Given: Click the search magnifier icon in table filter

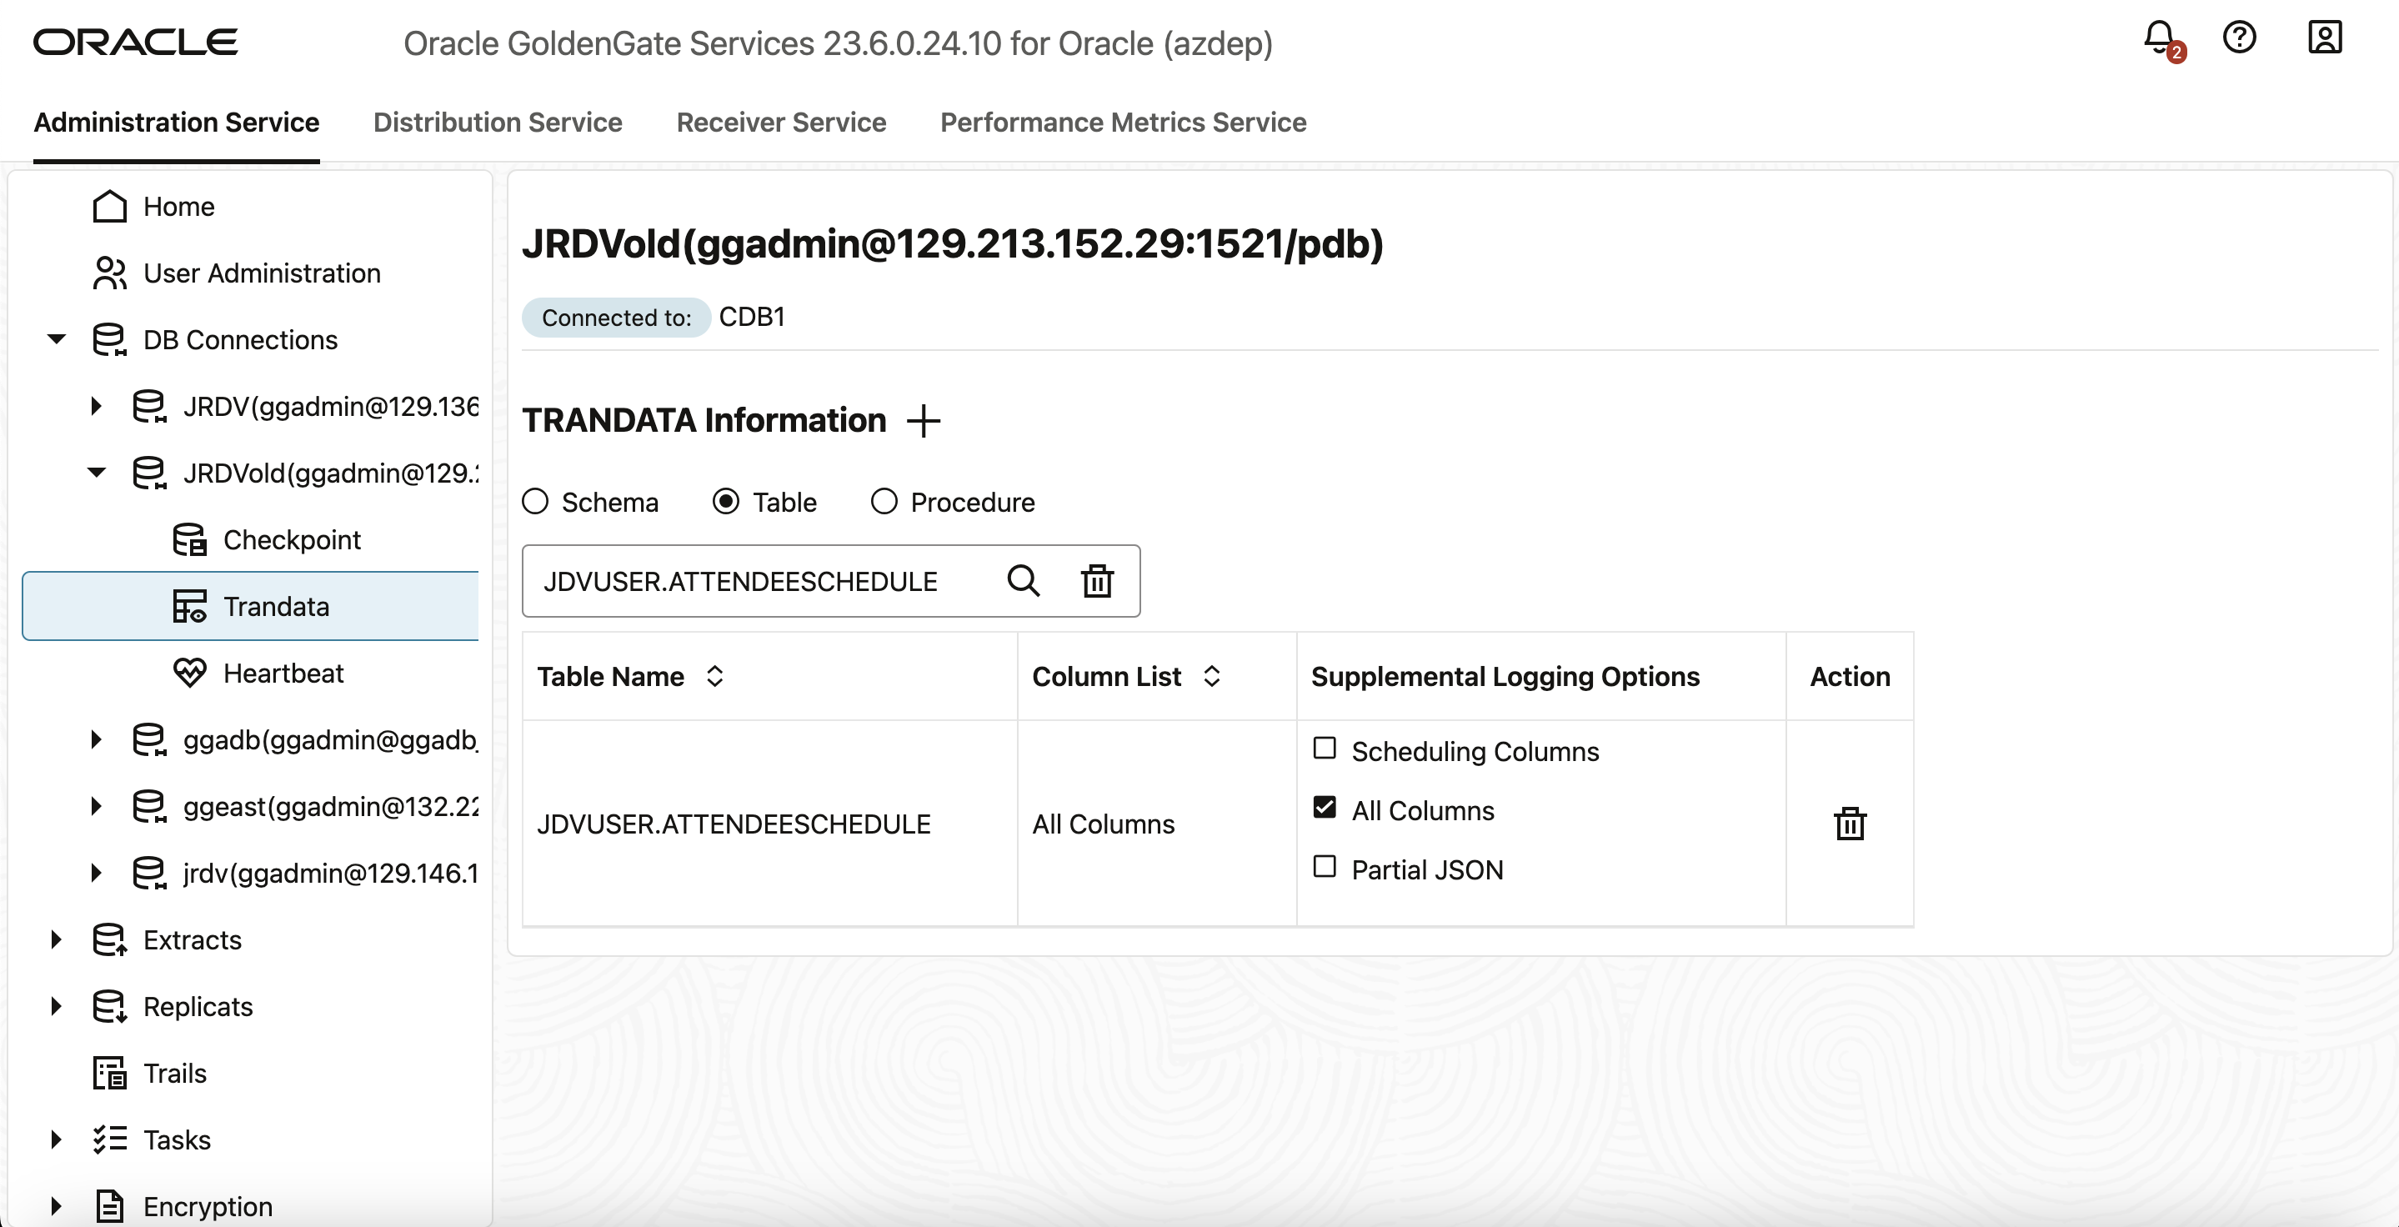Looking at the screenshot, I should click(1023, 581).
